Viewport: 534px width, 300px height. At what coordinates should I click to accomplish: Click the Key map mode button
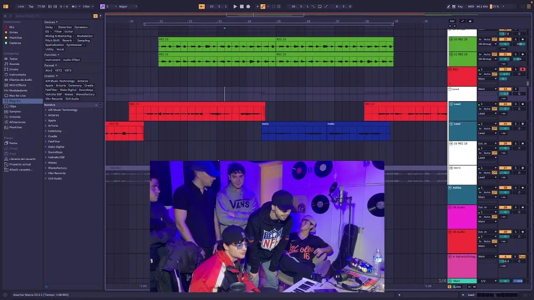[460, 6]
